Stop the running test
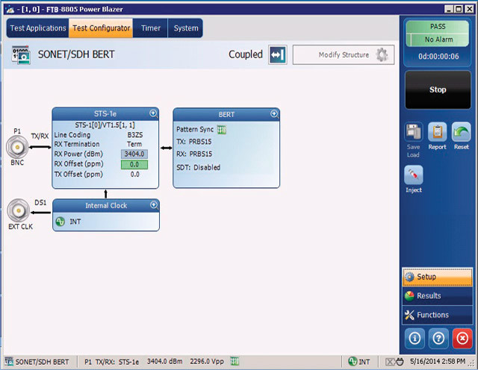The image size is (478, 370). tap(438, 90)
